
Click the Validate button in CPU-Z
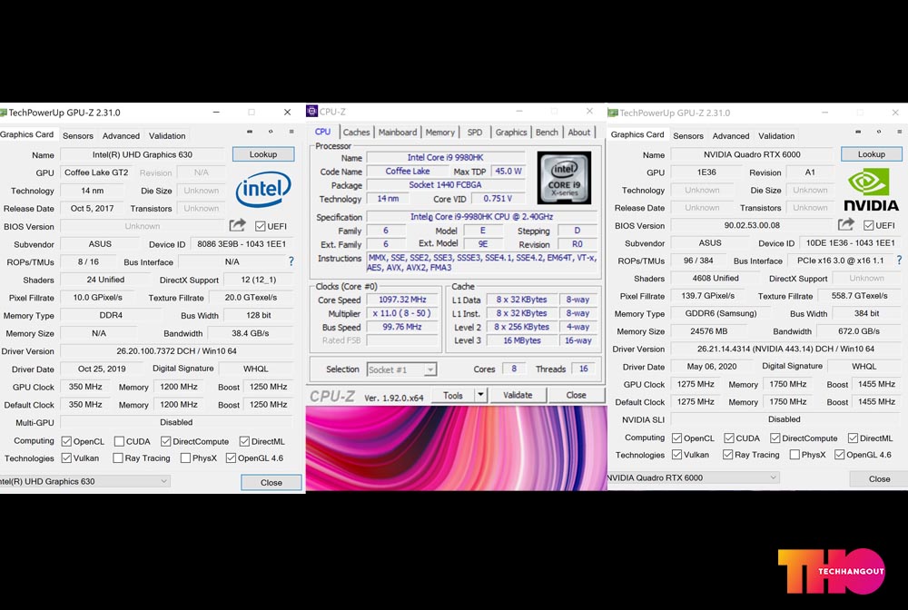pyautogui.click(x=518, y=395)
